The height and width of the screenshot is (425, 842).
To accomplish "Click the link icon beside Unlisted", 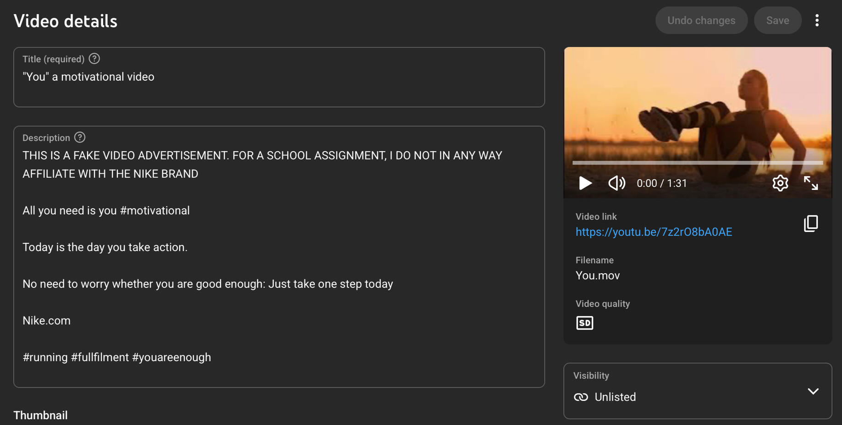I will pyautogui.click(x=581, y=397).
